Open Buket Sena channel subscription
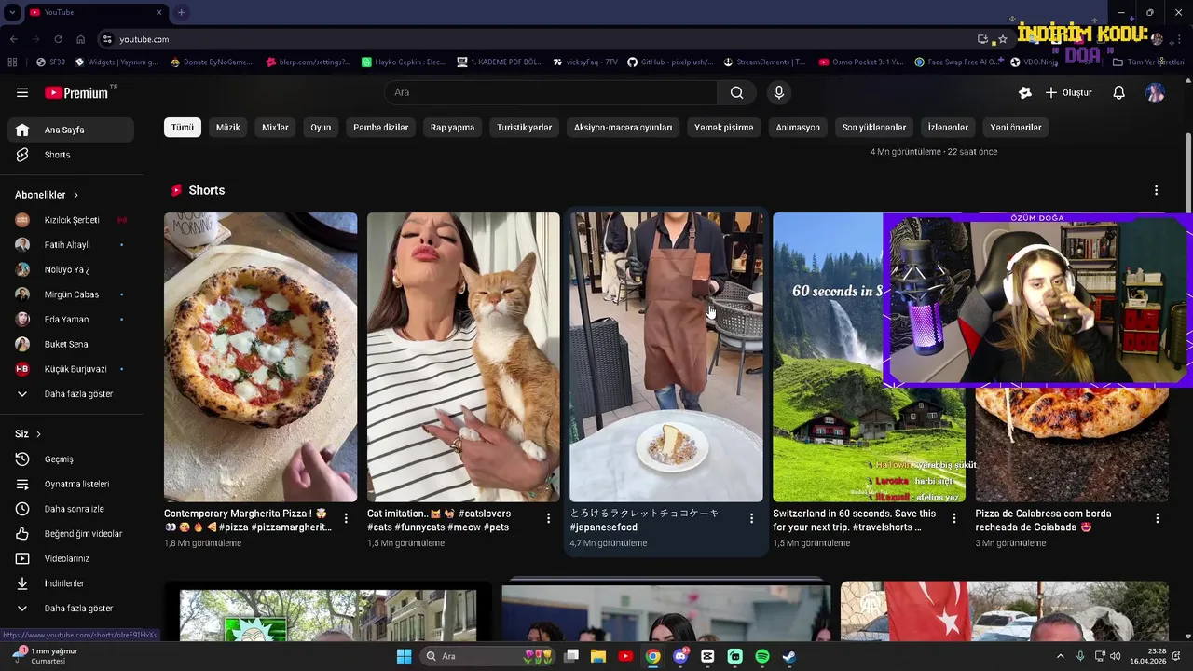The width and height of the screenshot is (1193, 671). pos(71,344)
